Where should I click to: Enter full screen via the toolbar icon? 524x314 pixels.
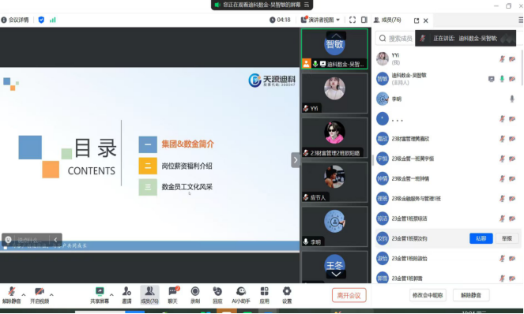click(352, 20)
